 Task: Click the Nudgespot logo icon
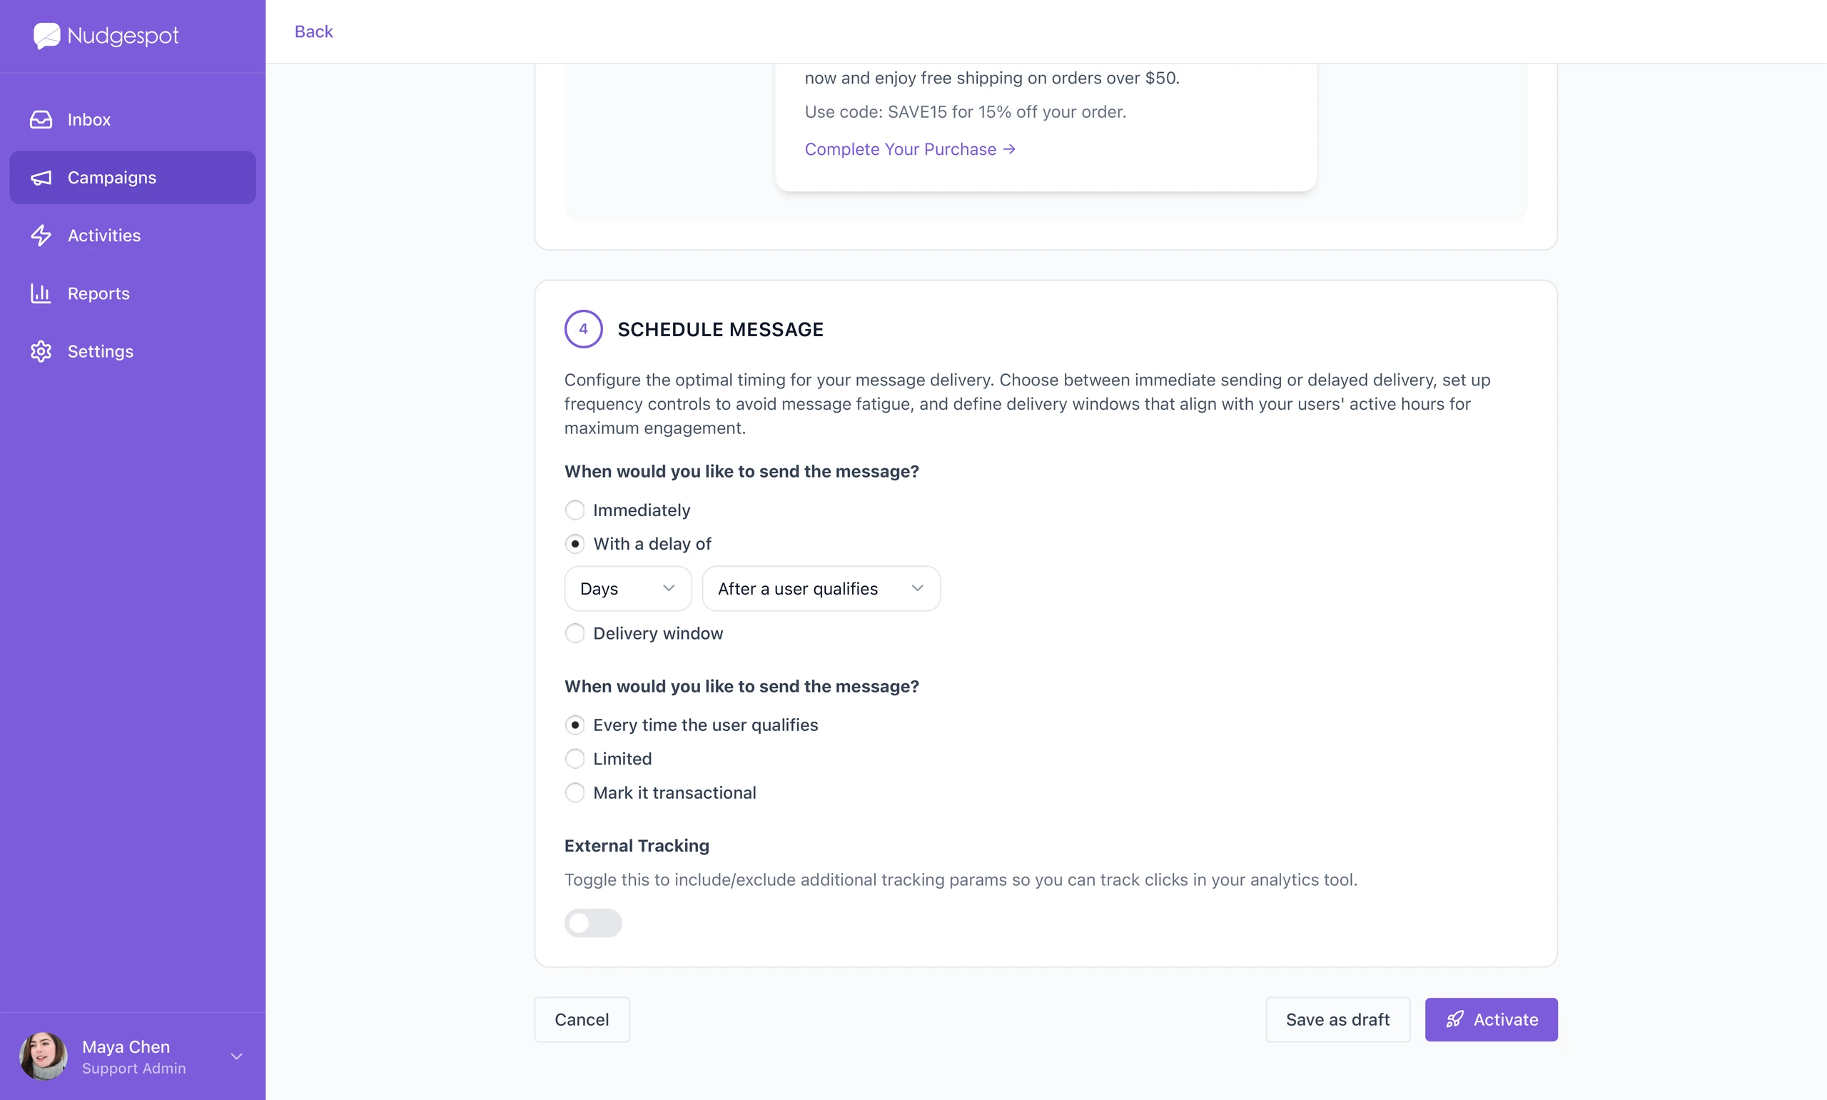pyautogui.click(x=46, y=36)
